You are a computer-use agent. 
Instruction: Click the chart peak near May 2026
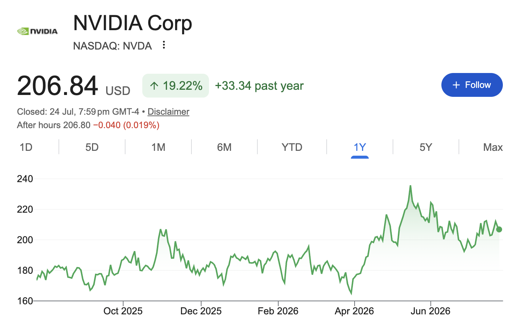pos(410,186)
